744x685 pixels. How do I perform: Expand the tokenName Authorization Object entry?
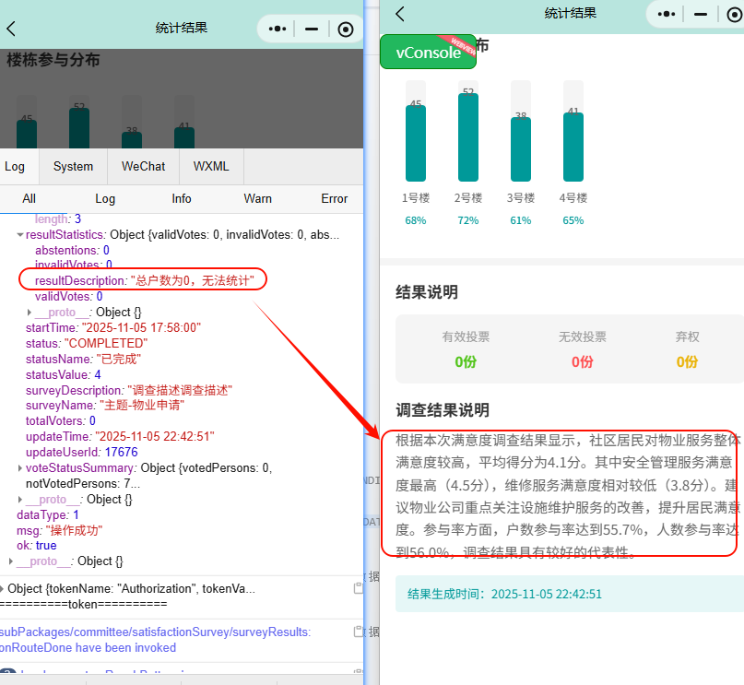[x=3, y=589]
